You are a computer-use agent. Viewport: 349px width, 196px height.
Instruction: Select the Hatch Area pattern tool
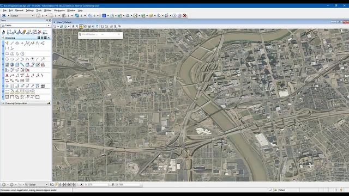(x=7, y=65)
